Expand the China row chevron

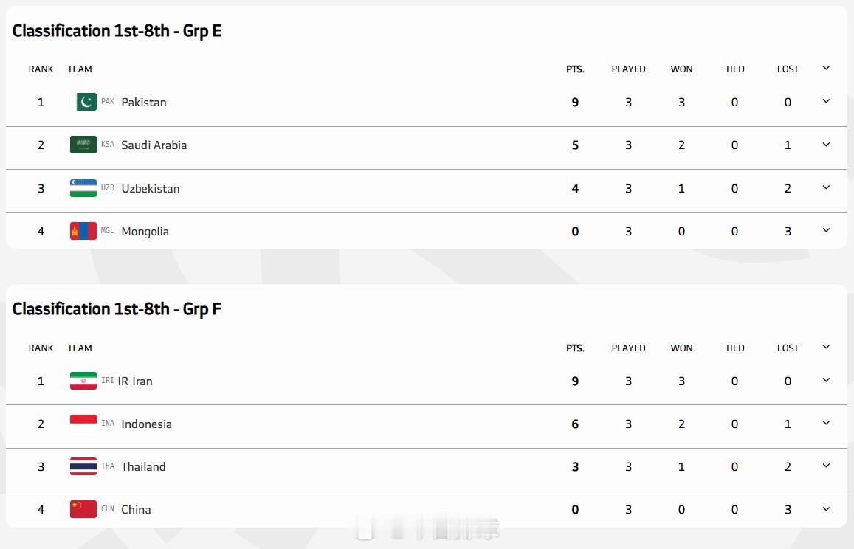pos(826,508)
